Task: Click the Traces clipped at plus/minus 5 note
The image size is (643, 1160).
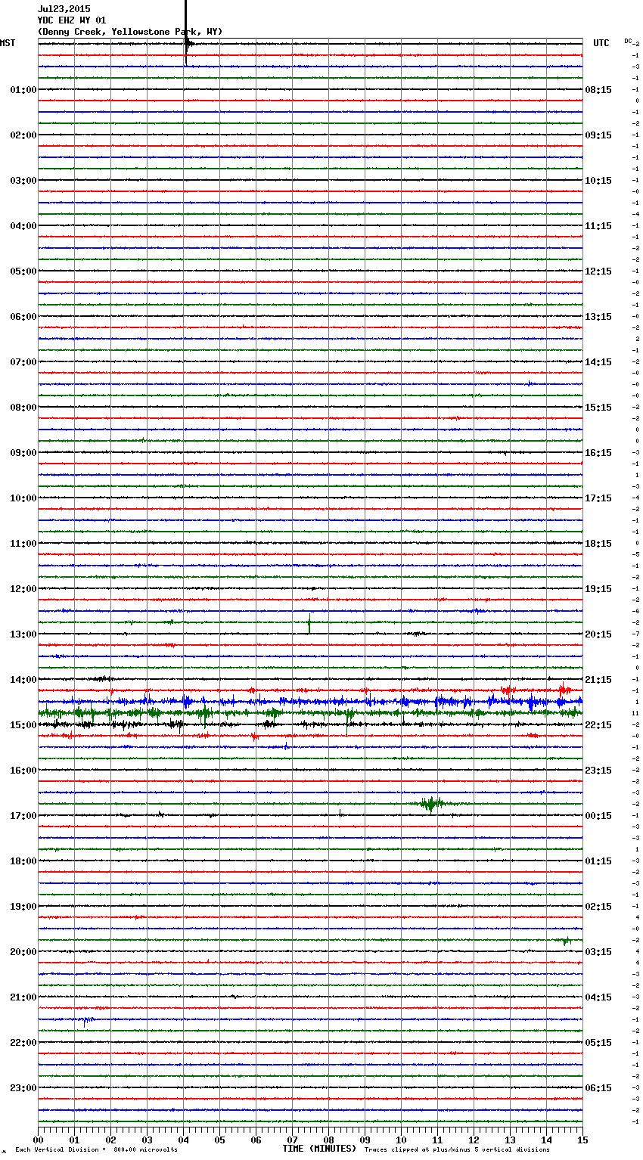Action: click(457, 1150)
